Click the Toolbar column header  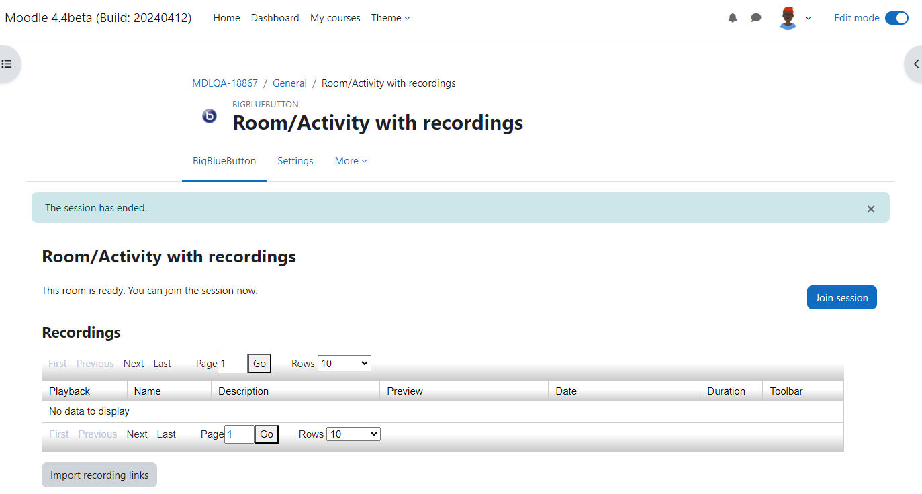(803, 391)
